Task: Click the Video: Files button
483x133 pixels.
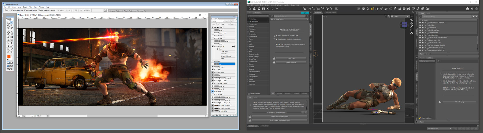Action: 291,58
